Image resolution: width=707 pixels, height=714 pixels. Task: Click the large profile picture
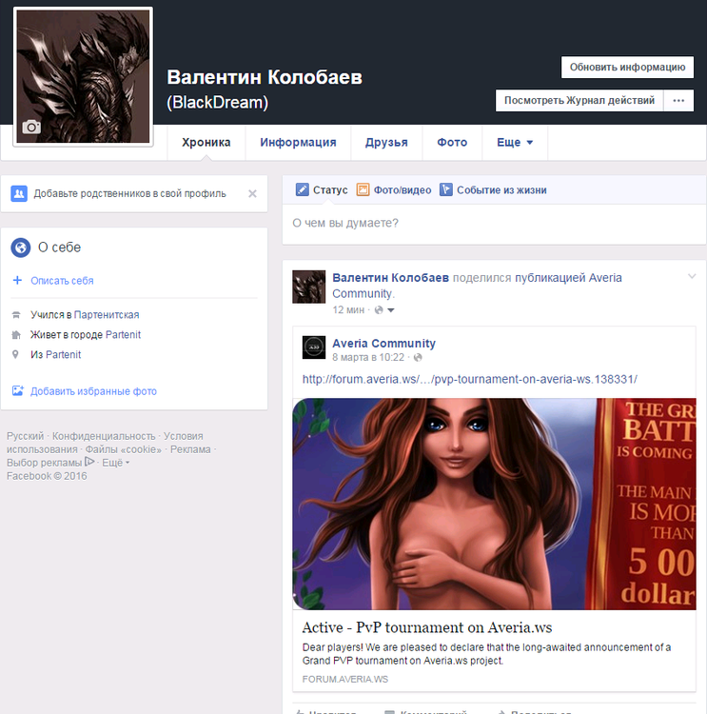pos(84,77)
